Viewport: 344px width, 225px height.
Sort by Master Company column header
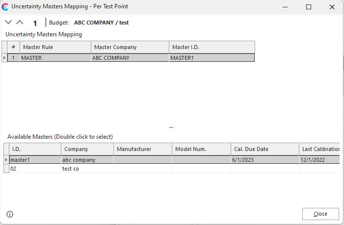130,47
